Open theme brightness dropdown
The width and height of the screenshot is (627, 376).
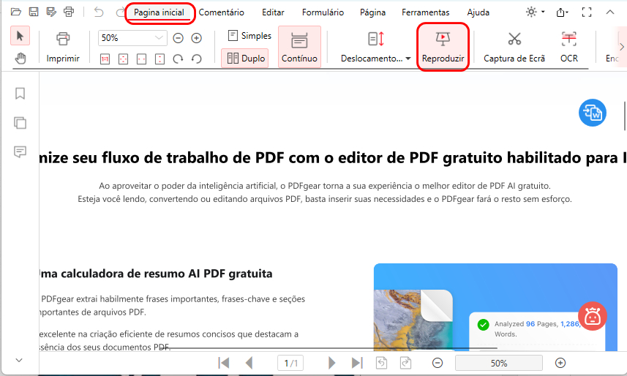[x=535, y=12]
